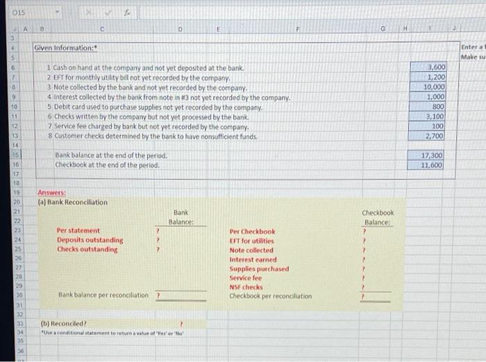The height and width of the screenshot is (362, 486).
Task: Select column F header
Action: (298, 29)
